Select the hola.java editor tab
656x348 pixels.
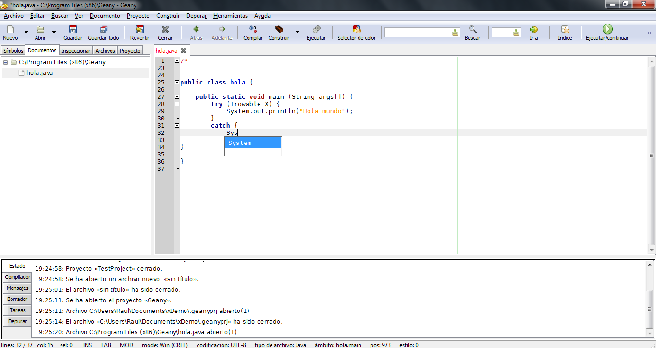167,50
